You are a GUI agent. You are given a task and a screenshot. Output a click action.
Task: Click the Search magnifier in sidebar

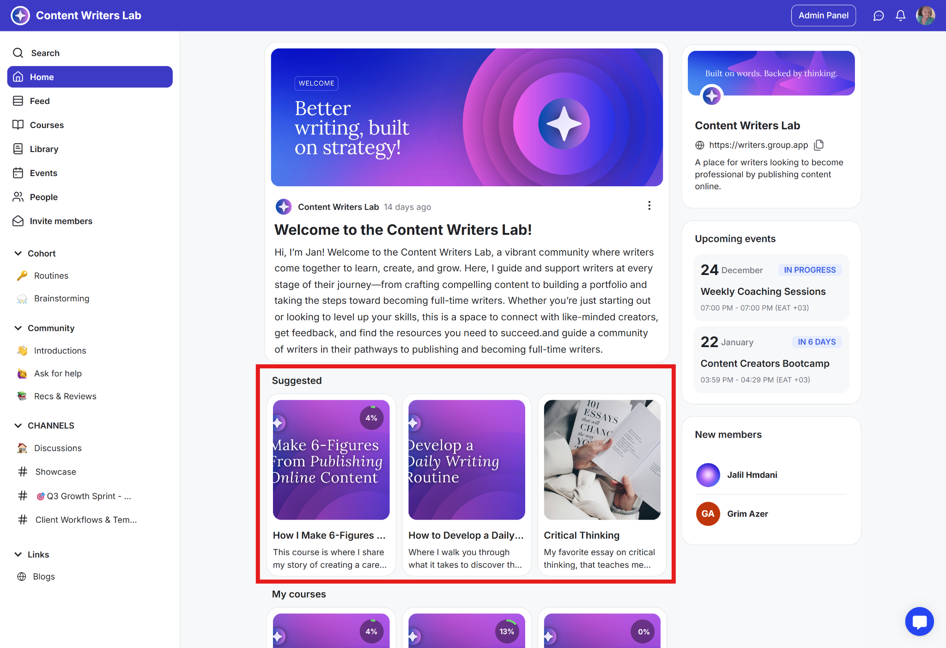coord(18,53)
